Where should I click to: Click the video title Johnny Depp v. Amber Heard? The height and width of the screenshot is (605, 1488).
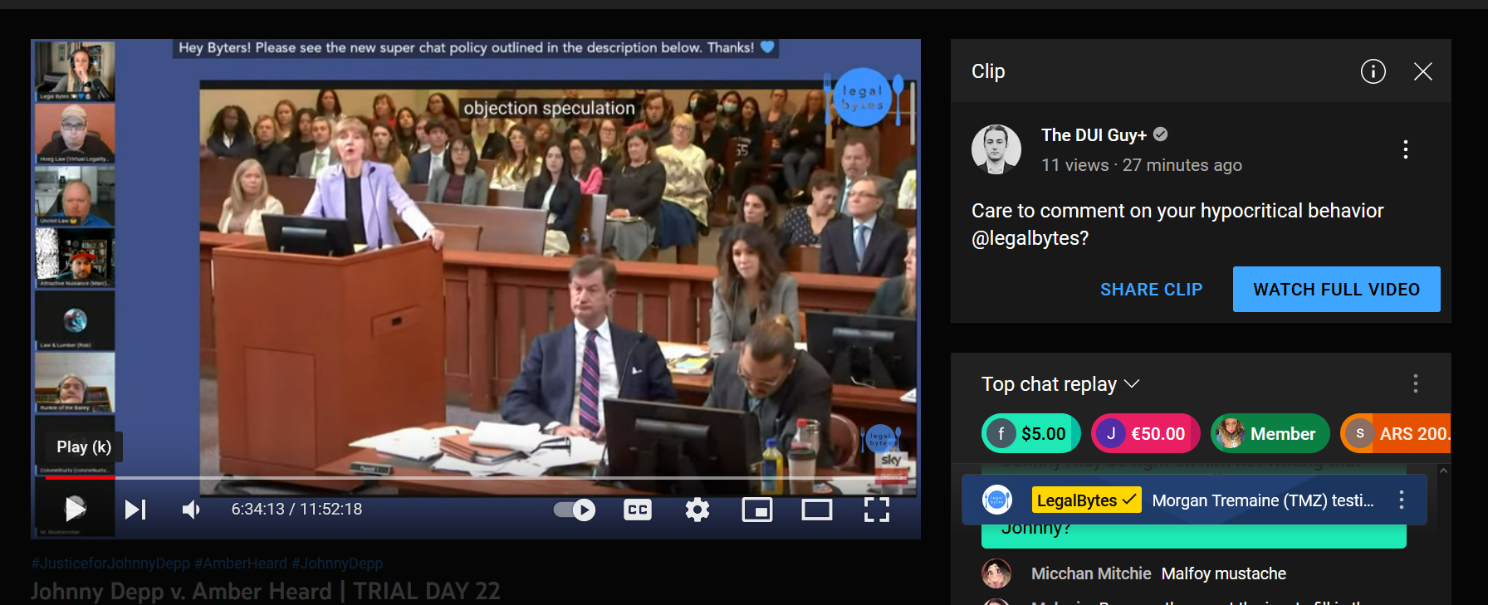pos(266,591)
